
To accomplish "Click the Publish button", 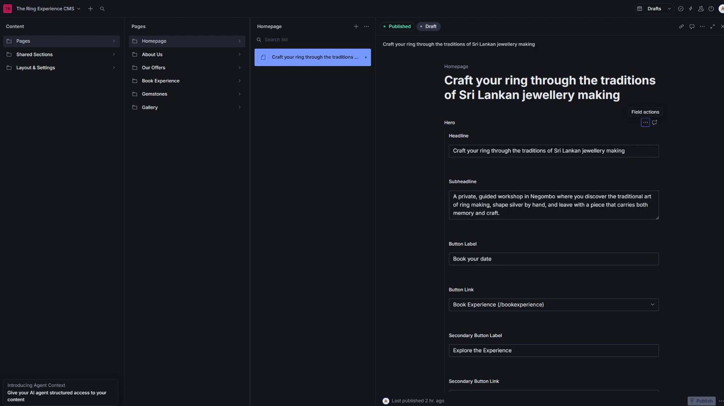I will pyautogui.click(x=701, y=401).
